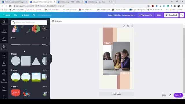Viewport: 185px width, 104px height.
Task: Open Chrome extensions puzzle icon
Action: coord(175,6)
